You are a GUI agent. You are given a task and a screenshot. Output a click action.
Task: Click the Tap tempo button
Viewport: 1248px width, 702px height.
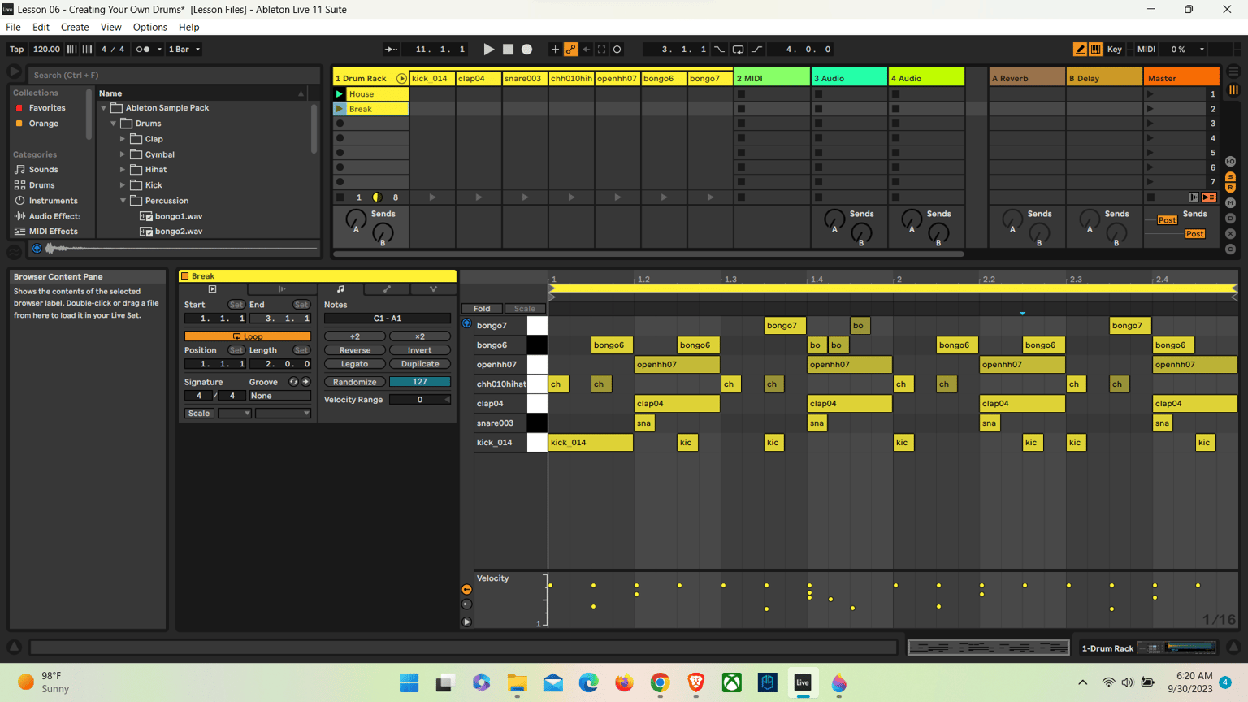[x=17, y=50]
